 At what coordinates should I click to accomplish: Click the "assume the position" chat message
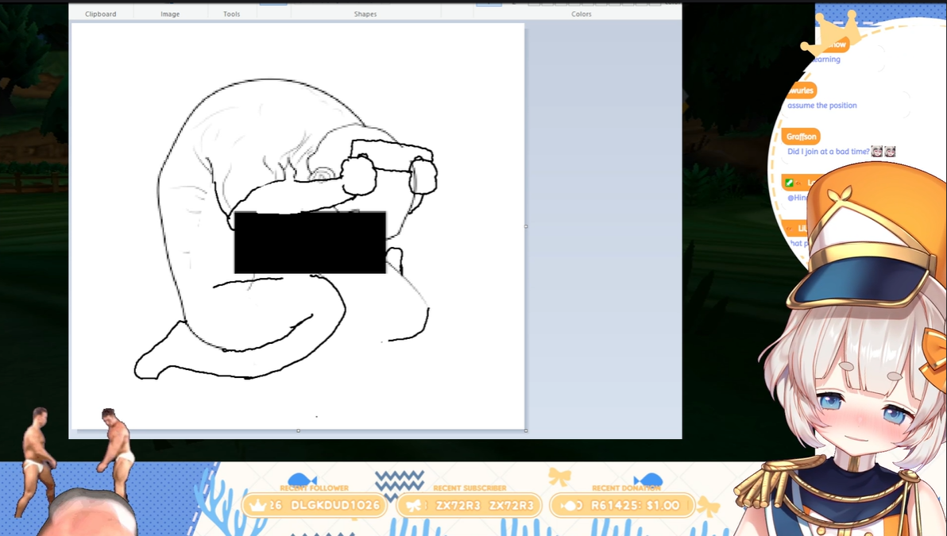pyautogui.click(x=822, y=105)
